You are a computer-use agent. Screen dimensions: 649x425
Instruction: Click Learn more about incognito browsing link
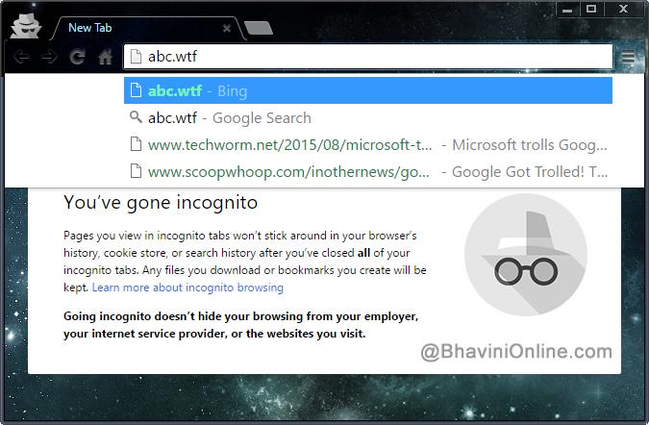click(187, 287)
